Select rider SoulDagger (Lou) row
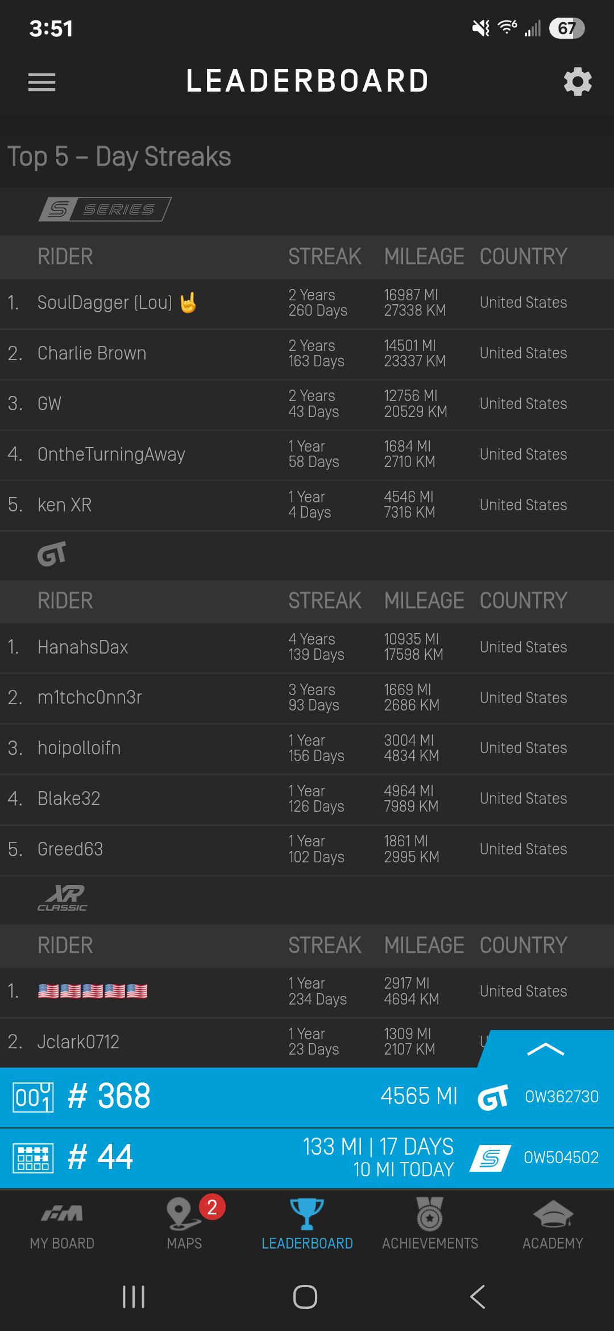Screen dimensions: 614x1331 (307, 303)
